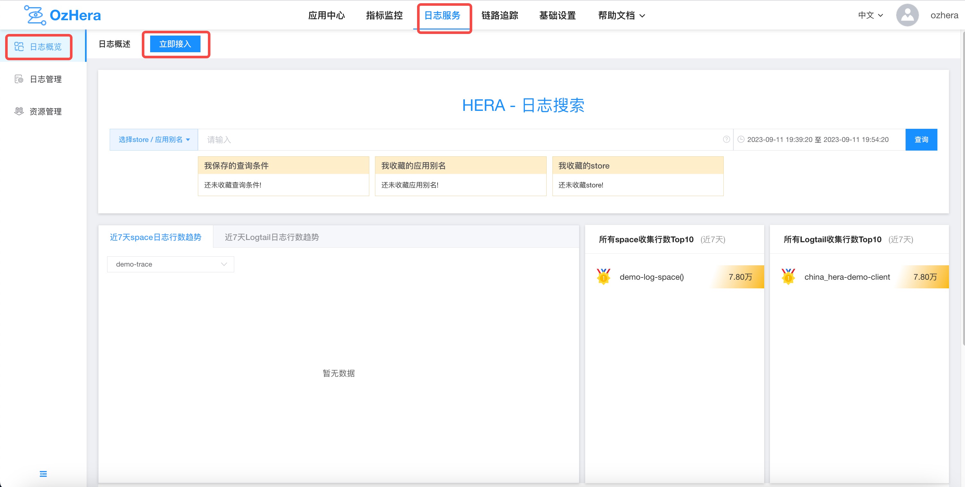
Task: Click the 查询 search button
Action: pos(921,139)
